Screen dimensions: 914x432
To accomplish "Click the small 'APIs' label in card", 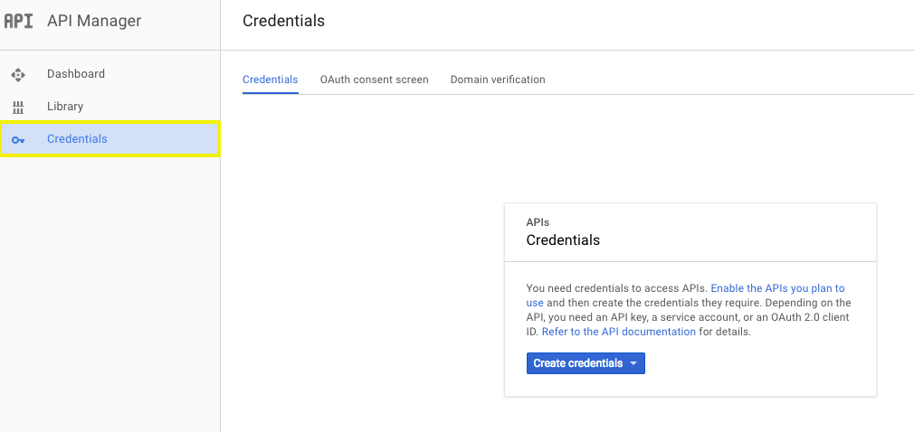I will point(538,222).
